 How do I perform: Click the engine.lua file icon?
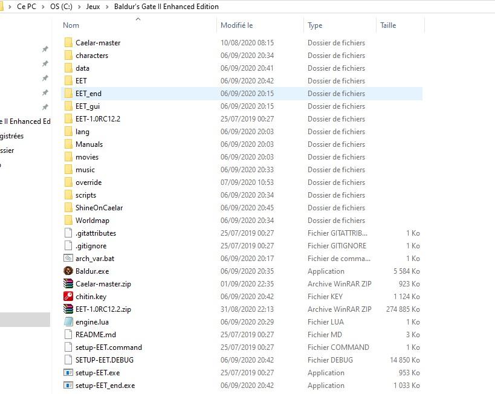[x=68, y=321]
